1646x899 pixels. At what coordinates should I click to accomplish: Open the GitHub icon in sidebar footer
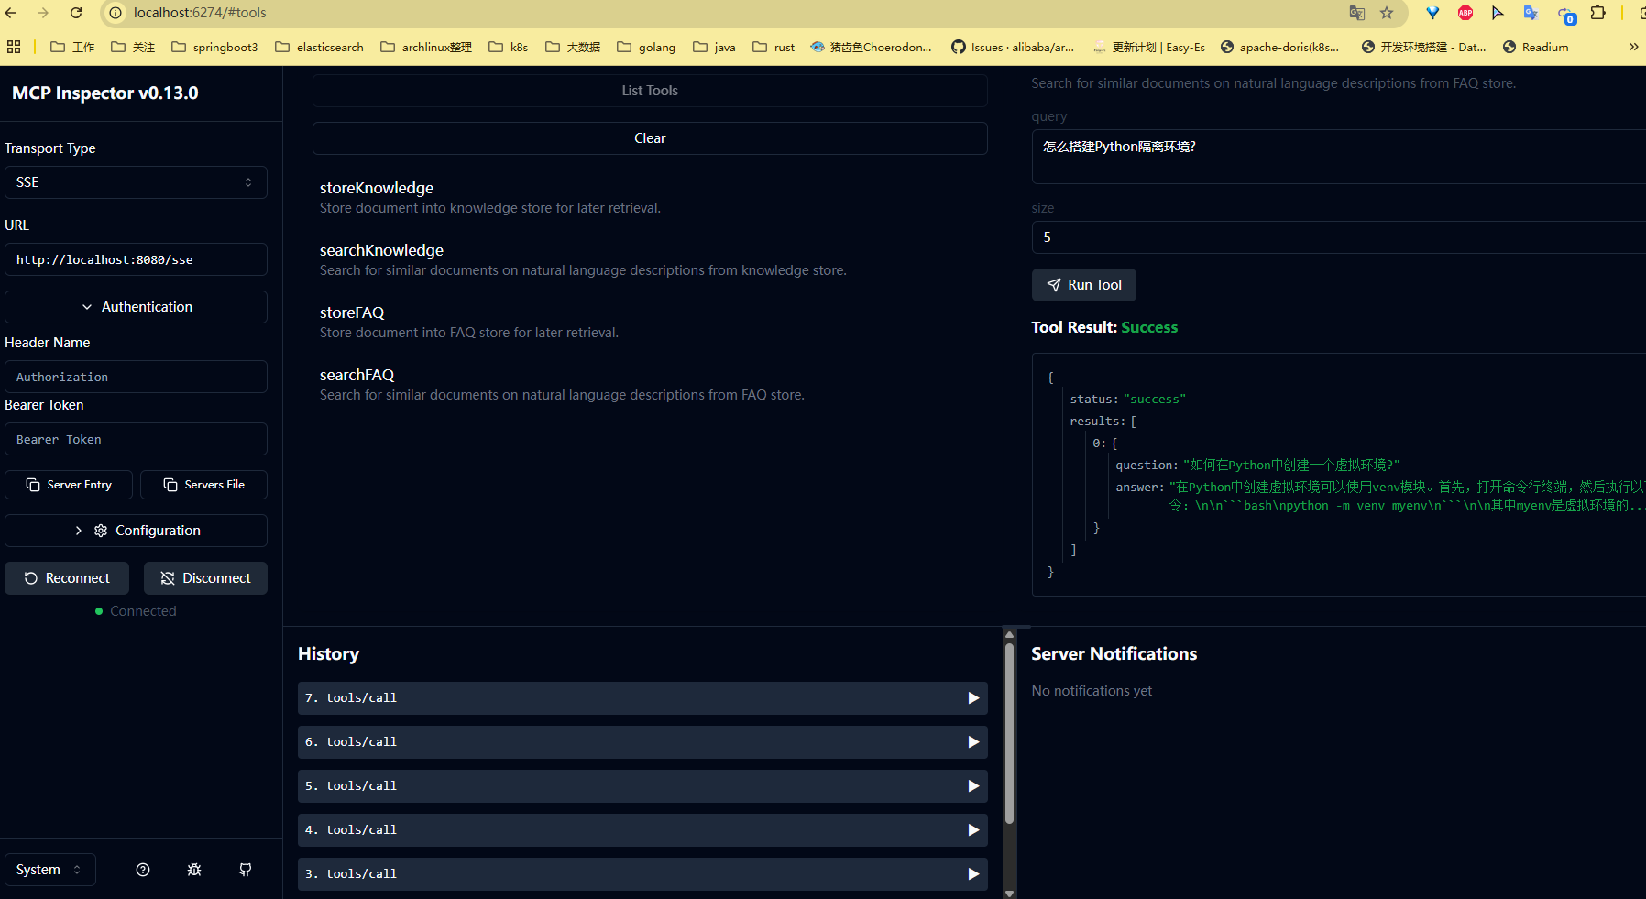(x=246, y=870)
